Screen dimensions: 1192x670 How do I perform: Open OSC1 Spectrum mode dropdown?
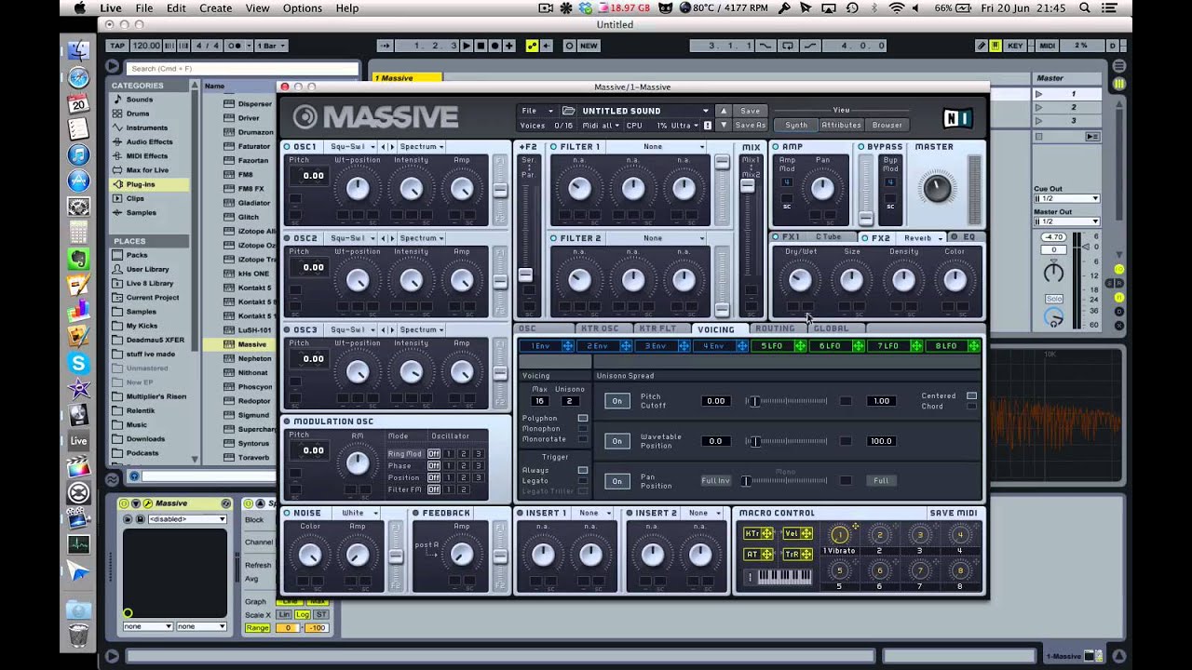421,146
